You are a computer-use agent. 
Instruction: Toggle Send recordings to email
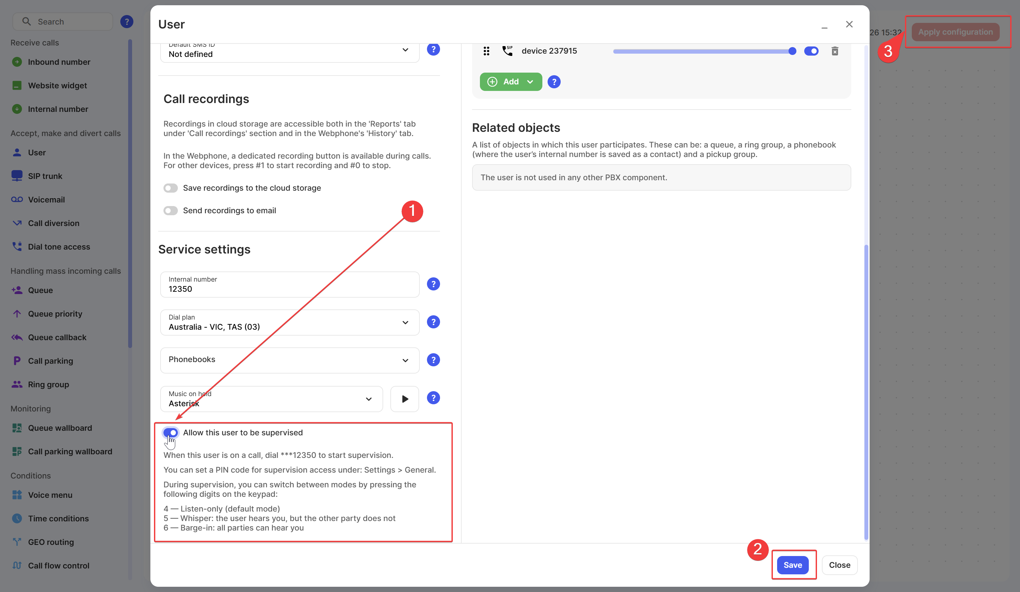pyautogui.click(x=170, y=211)
